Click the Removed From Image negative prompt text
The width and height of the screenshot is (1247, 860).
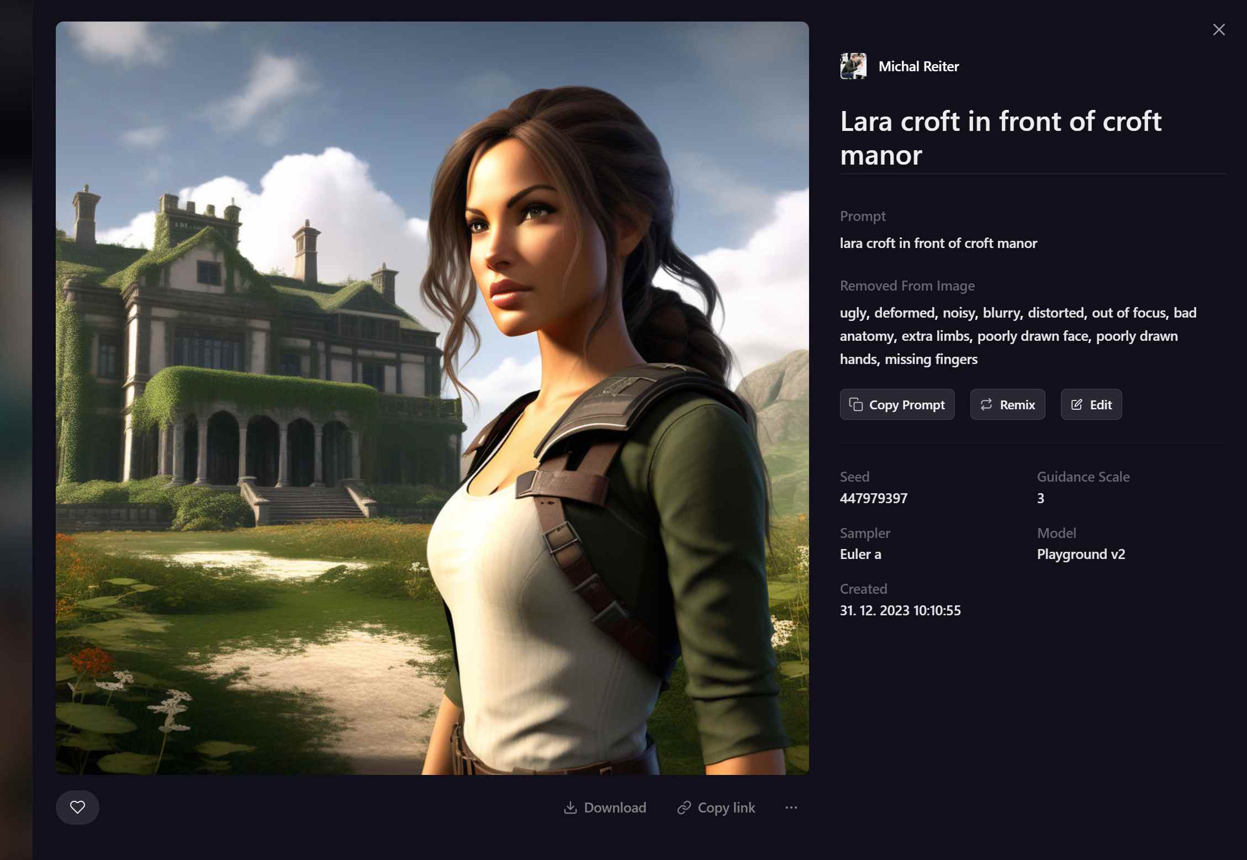(1018, 336)
